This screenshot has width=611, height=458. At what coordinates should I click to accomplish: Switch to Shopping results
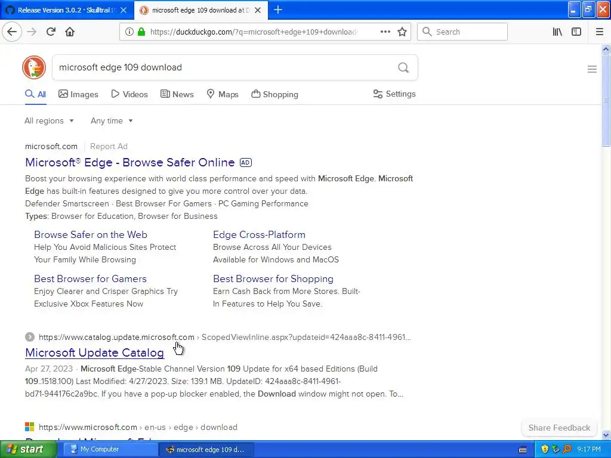(274, 94)
